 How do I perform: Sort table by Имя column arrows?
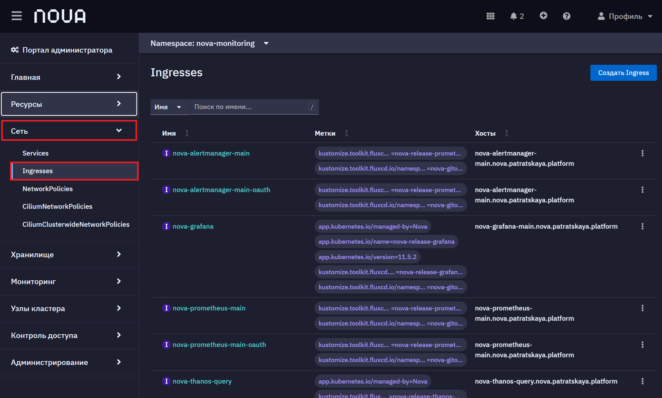(187, 133)
